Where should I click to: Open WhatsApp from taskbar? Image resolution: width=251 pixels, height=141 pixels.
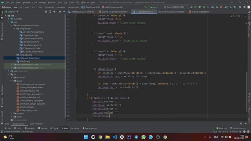tap(144, 137)
